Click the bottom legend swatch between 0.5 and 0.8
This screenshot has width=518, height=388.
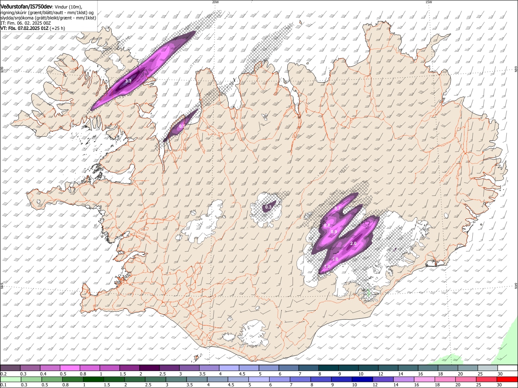coord(53,379)
